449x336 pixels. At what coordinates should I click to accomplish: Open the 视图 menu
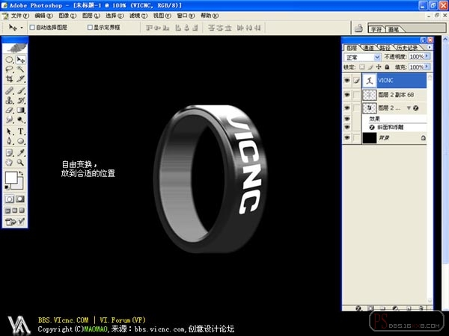[162, 16]
